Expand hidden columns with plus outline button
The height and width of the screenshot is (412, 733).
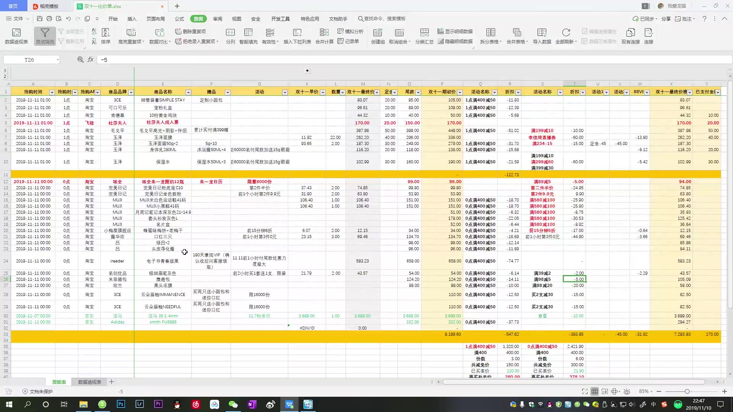307,71
